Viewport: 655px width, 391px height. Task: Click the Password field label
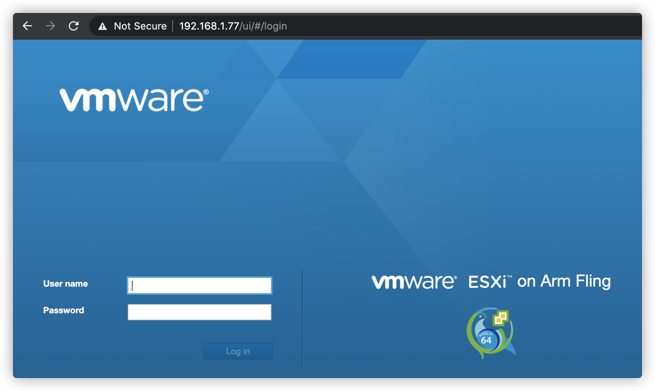tap(63, 310)
